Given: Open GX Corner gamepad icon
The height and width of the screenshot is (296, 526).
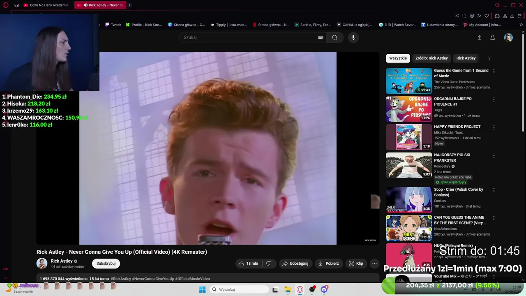Looking at the screenshot, I should click(16, 5).
